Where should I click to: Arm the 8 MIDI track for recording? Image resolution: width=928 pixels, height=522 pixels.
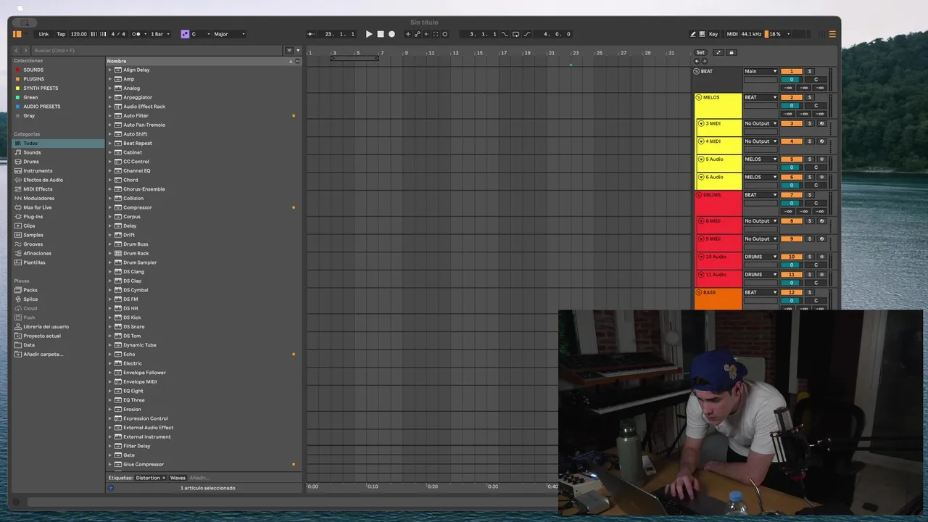pyautogui.click(x=821, y=221)
